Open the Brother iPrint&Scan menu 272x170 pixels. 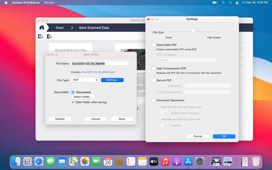26,3
